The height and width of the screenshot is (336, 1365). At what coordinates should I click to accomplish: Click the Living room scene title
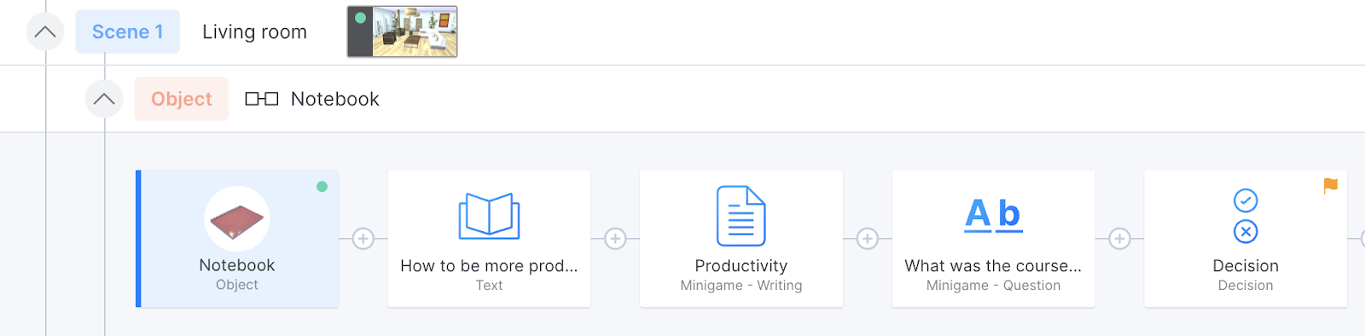pyautogui.click(x=254, y=32)
